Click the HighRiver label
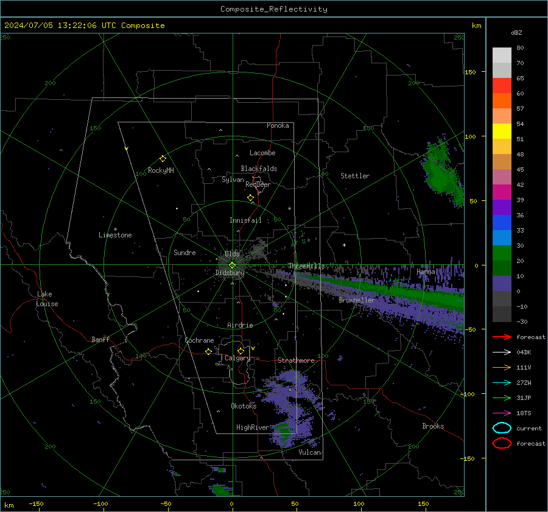This screenshot has height=512, width=548. [252, 427]
